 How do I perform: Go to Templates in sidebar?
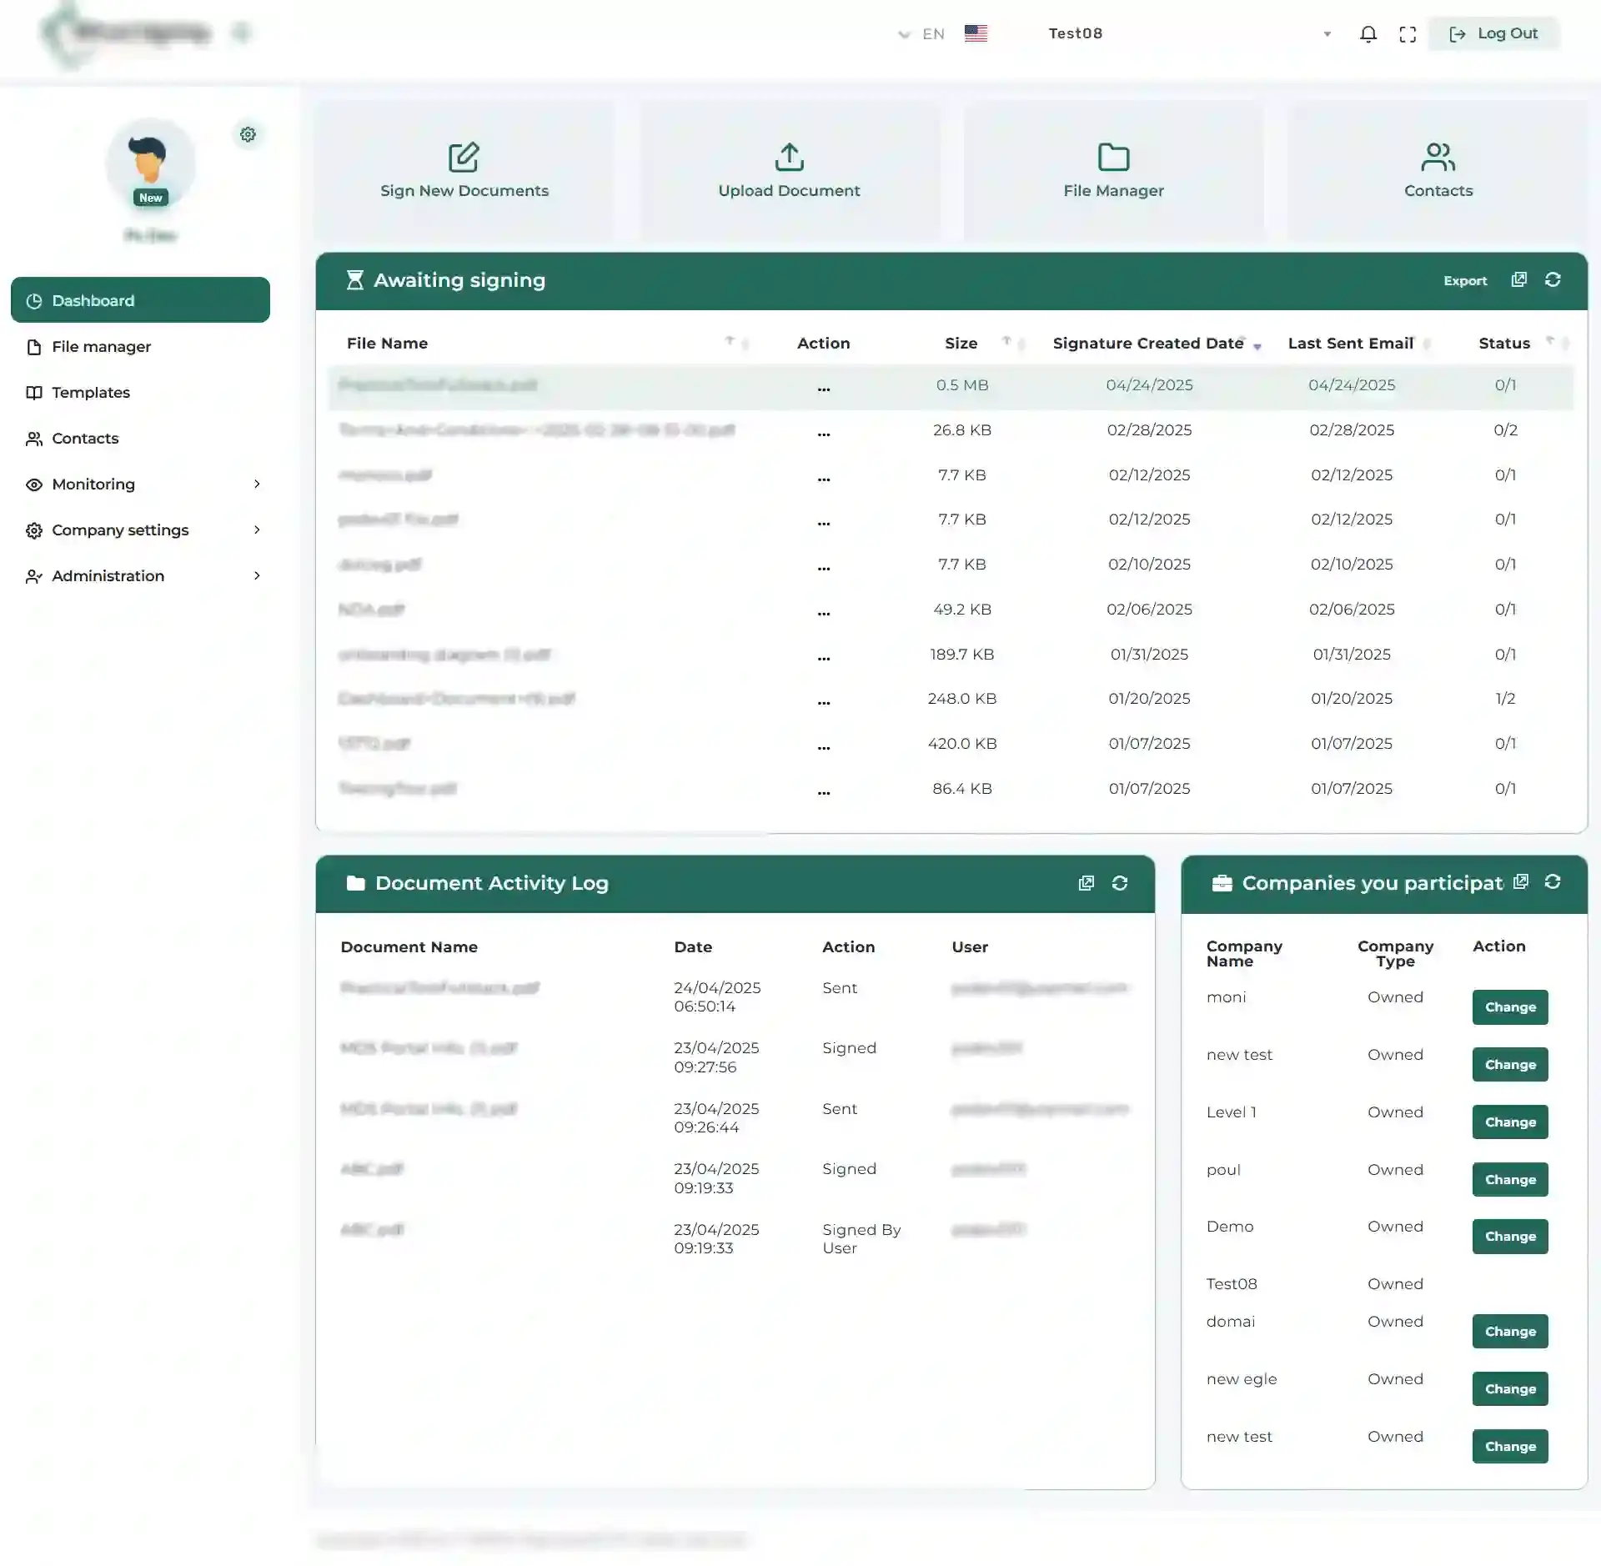[90, 393]
